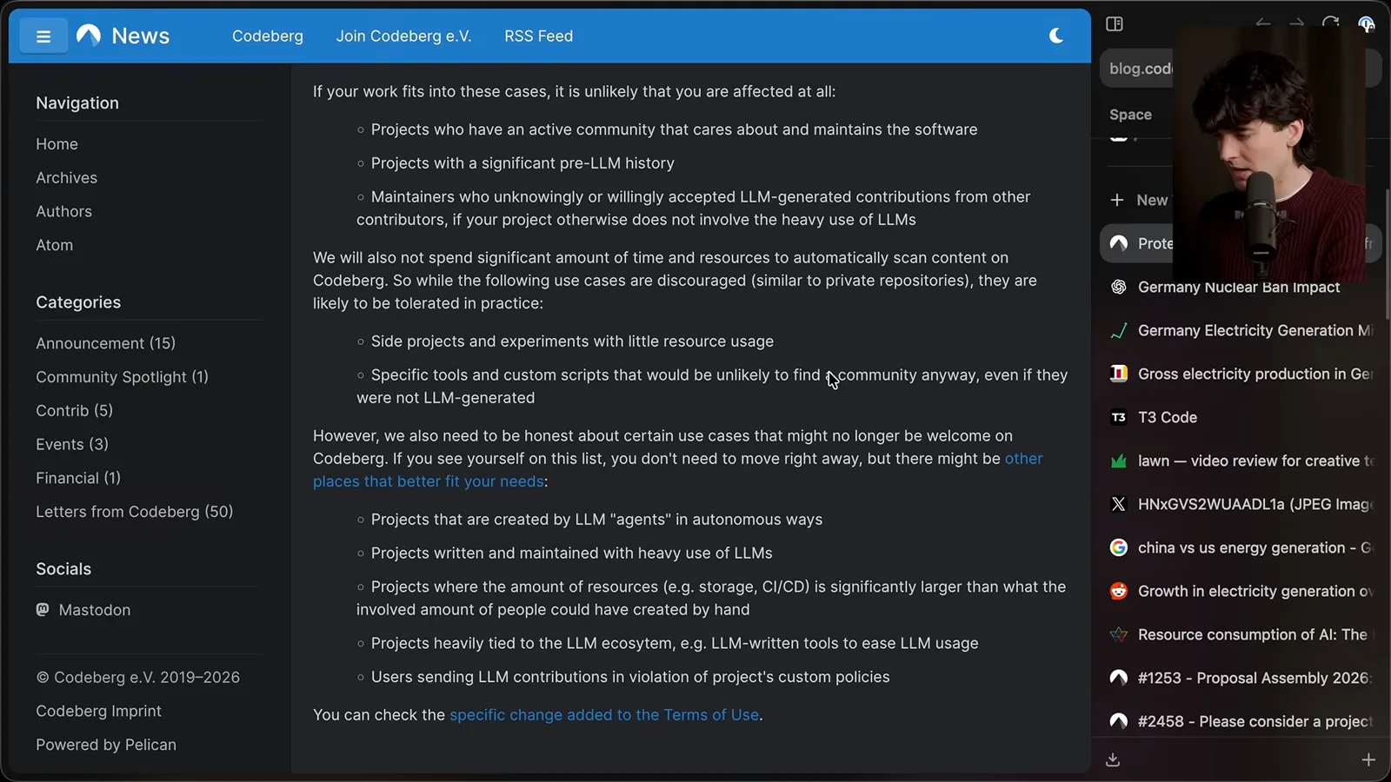Click the News site title

(141, 36)
